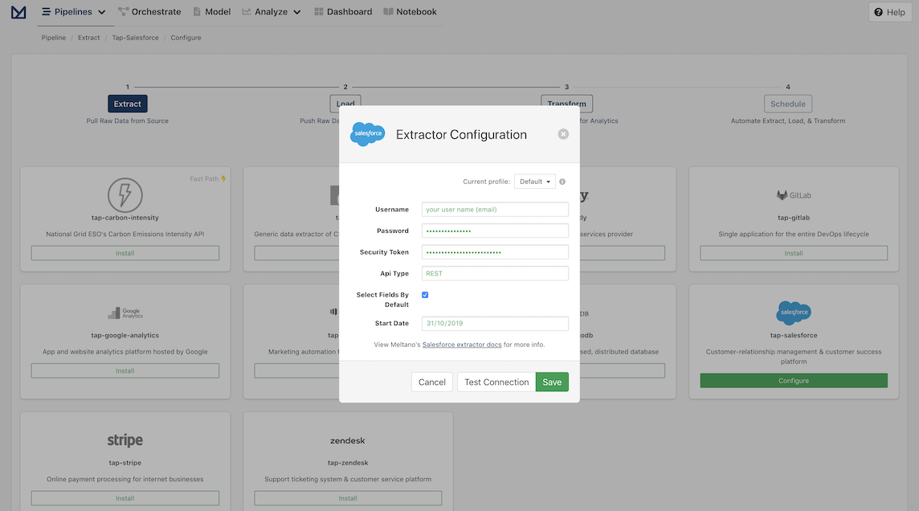
Task: Save the extractor configuration
Action: coord(552,382)
